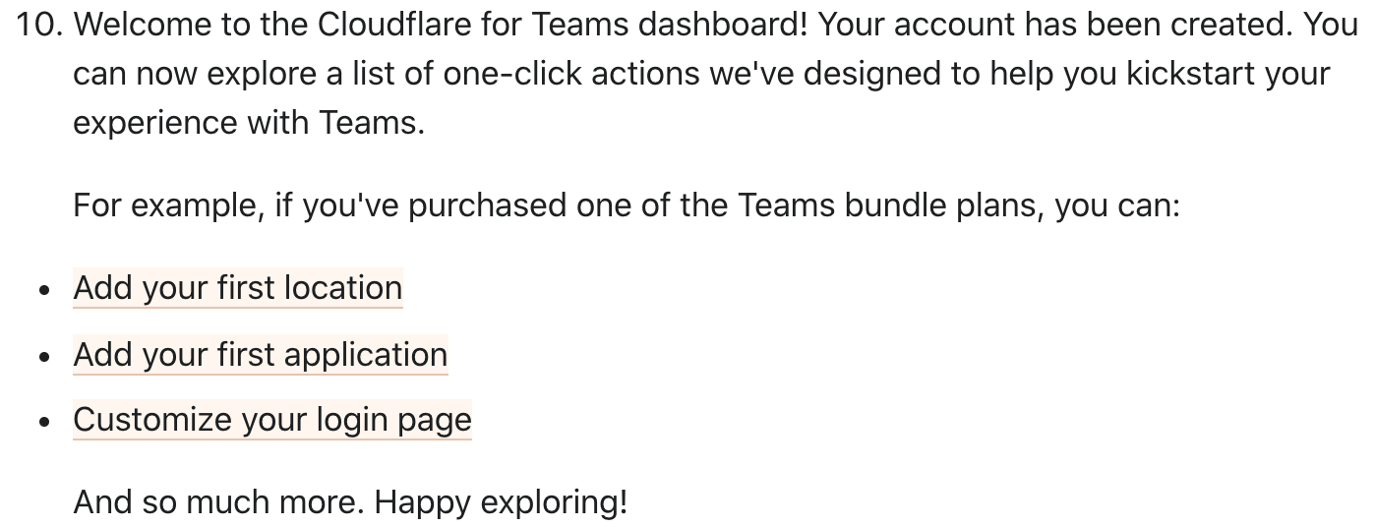Select the bullet beside "Customize your login page"
The height and width of the screenshot is (527, 1375).
(x=44, y=423)
